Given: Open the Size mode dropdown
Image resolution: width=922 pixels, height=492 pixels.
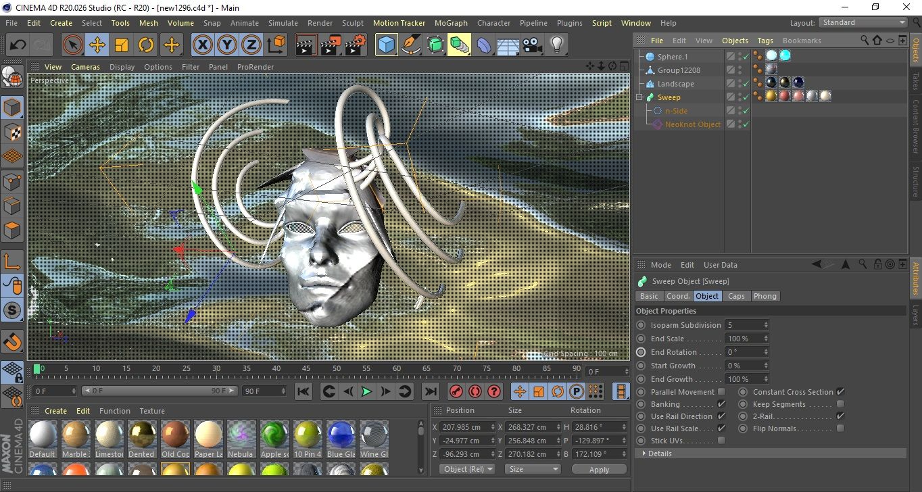Looking at the screenshot, I should 533,469.
